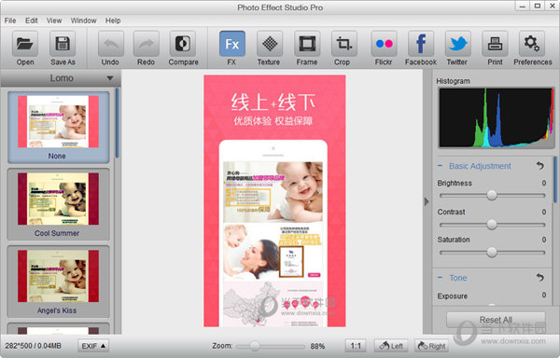Click the main preview image

[274, 200]
